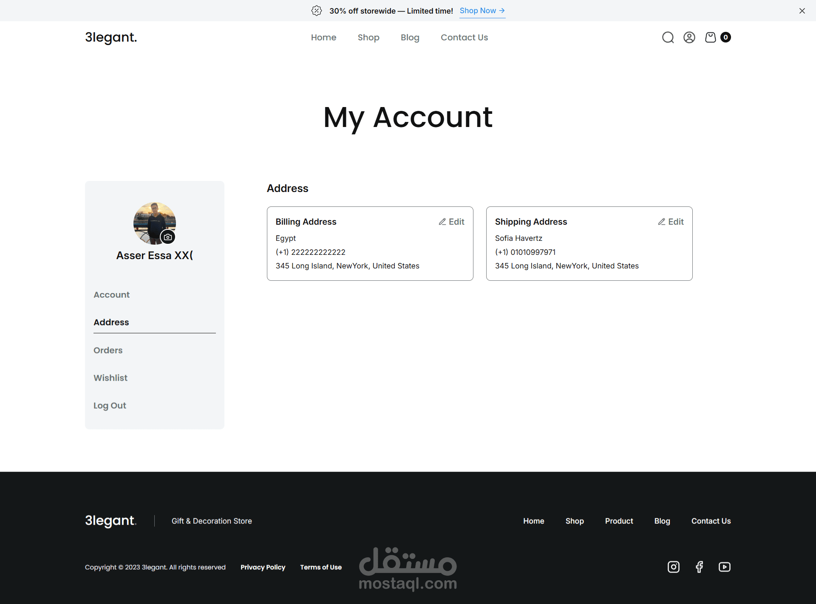Open the shopping bag cart icon
This screenshot has height=604, width=816.
710,37
